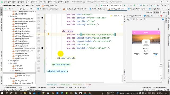
Task: Switch editor to Split view
Action: [x=156, y=12]
